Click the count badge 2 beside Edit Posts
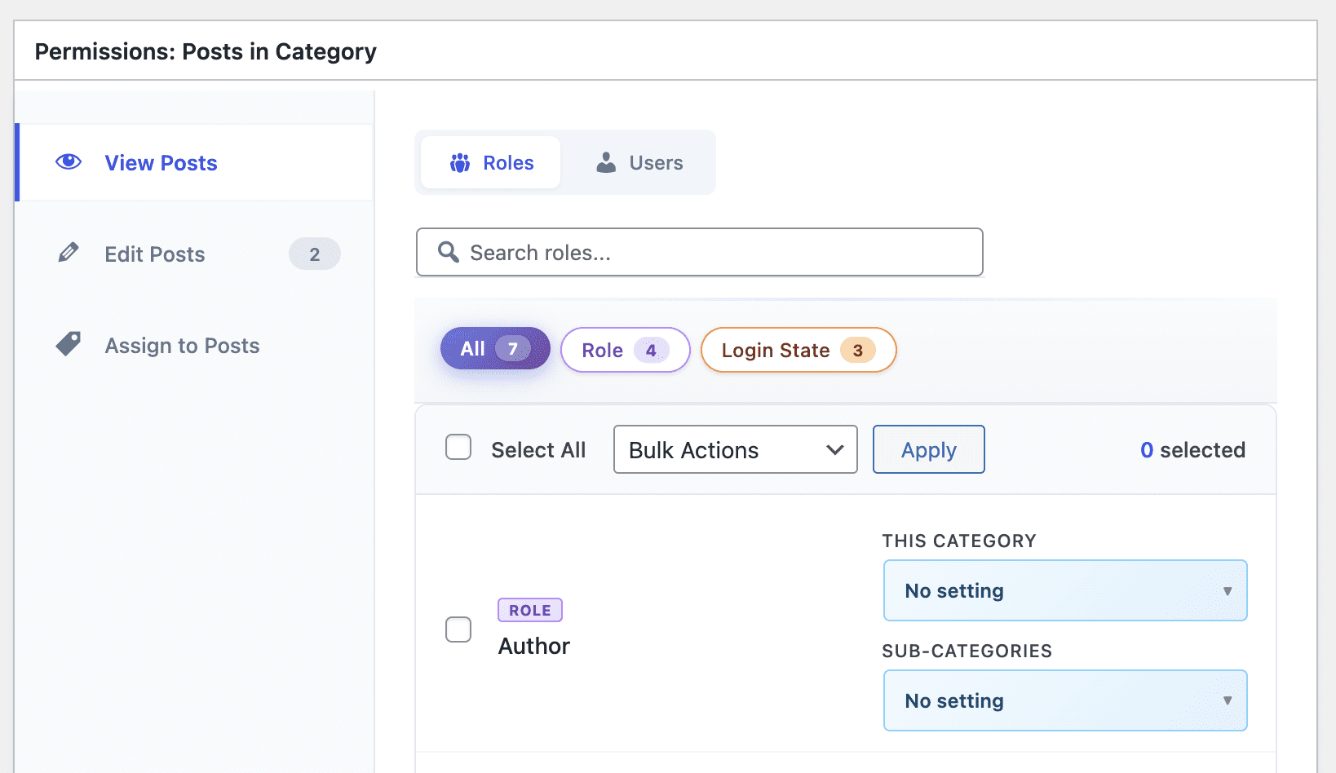The image size is (1336, 773). click(314, 254)
